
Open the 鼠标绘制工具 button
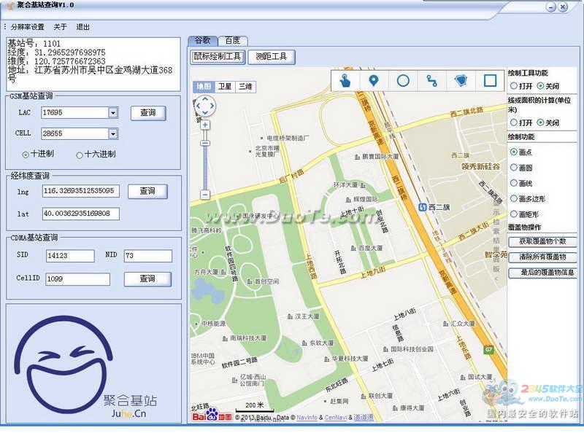click(x=218, y=57)
